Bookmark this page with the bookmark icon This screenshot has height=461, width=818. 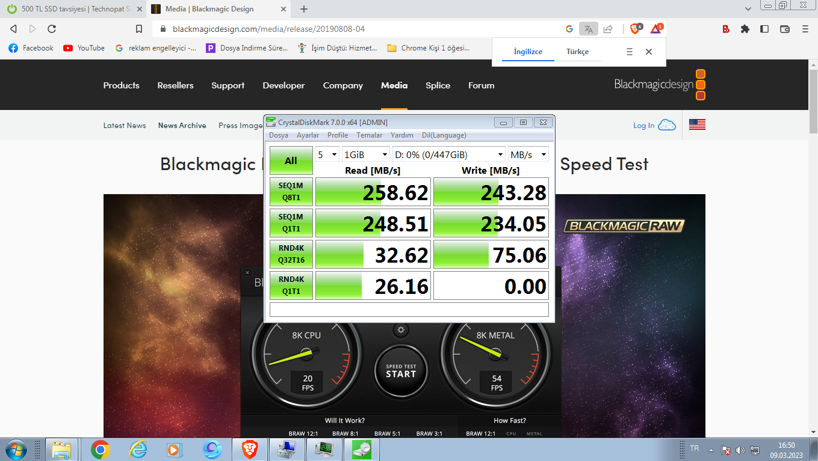tap(139, 29)
